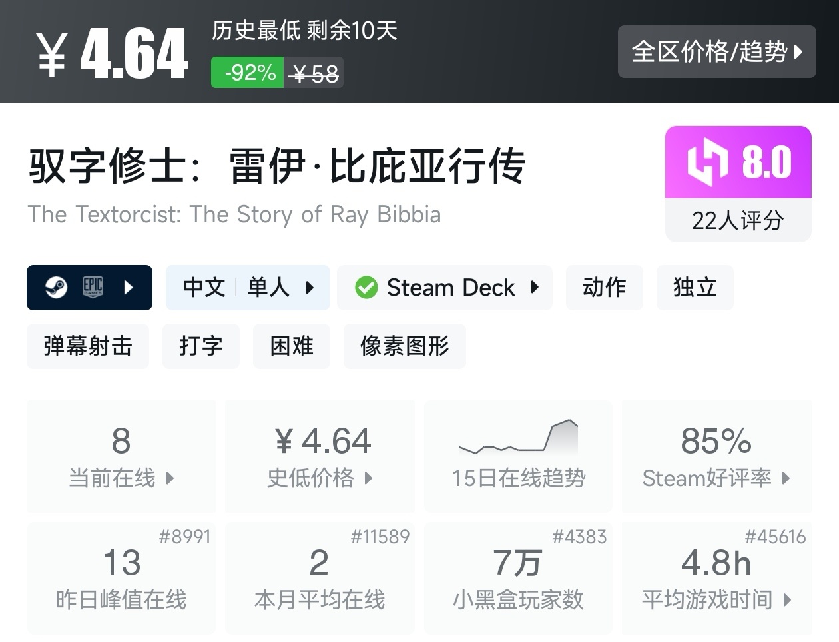This screenshot has height=642, width=839.
Task: Click the Epic Games store icon
Action: coord(93,287)
